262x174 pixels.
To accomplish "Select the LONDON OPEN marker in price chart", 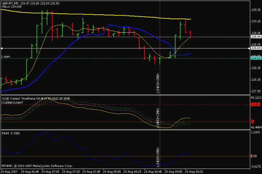I will (158, 83).
